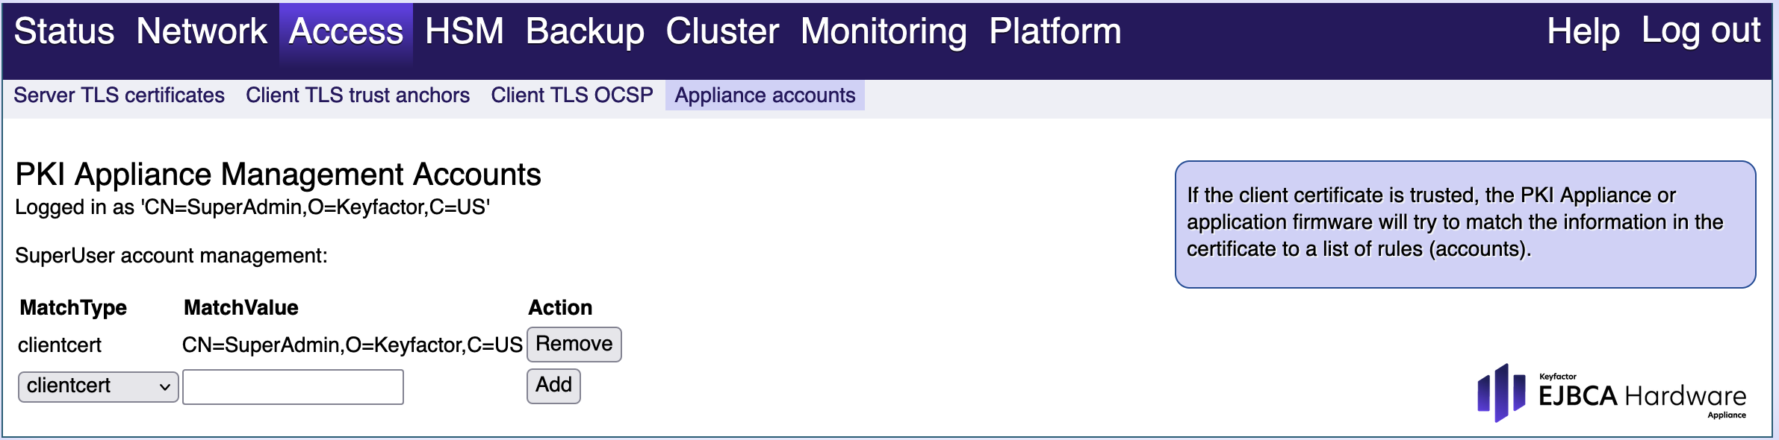Viewport: 1779px width, 440px height.
Task: Open Server TLS certificates subpage
Action: (x=119, y=95)
